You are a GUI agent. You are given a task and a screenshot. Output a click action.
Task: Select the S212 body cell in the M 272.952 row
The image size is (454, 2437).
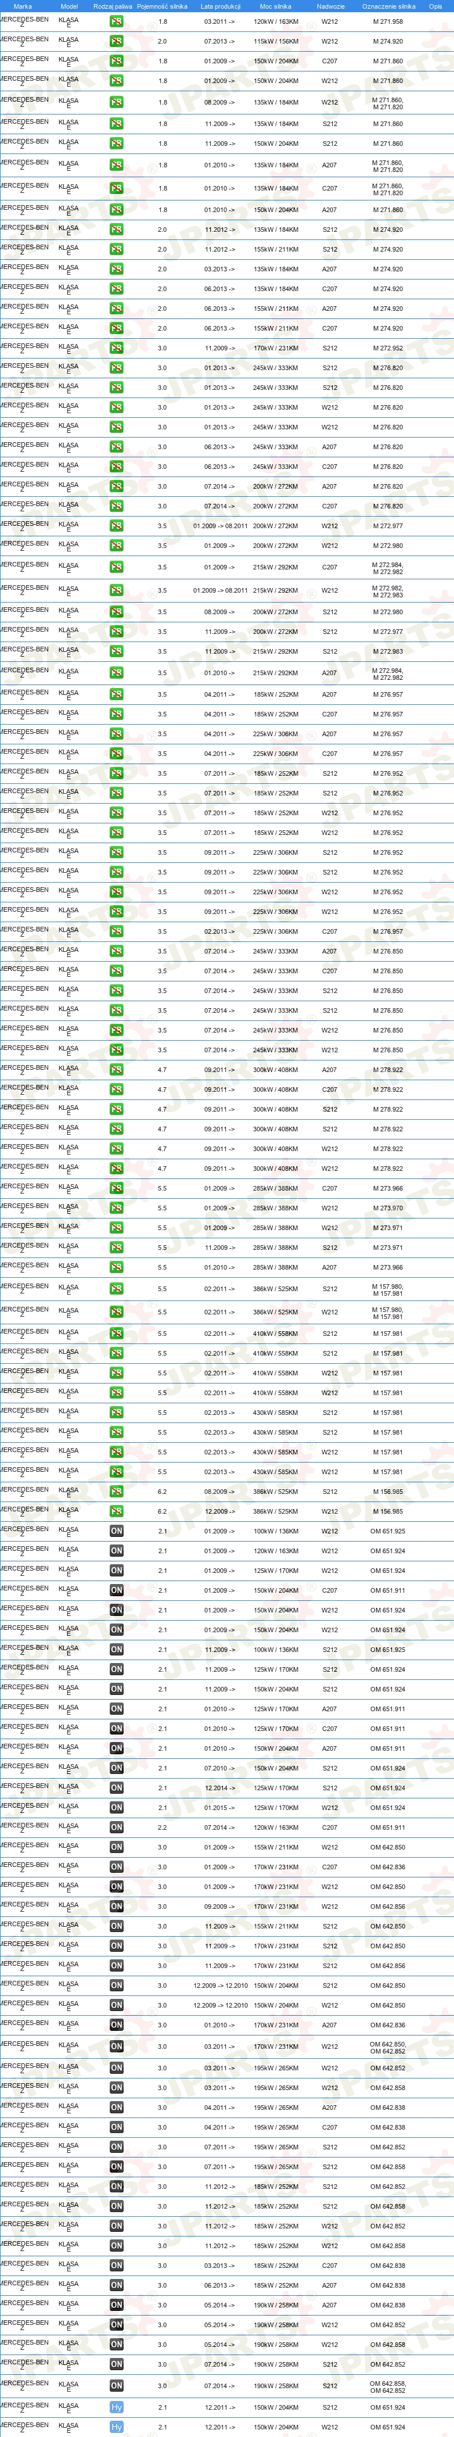point(329,348)
